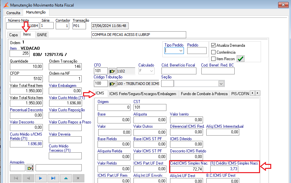Click the Item code field 255
Viewport: 291px width, 183px height.
[x=19, y=54]
